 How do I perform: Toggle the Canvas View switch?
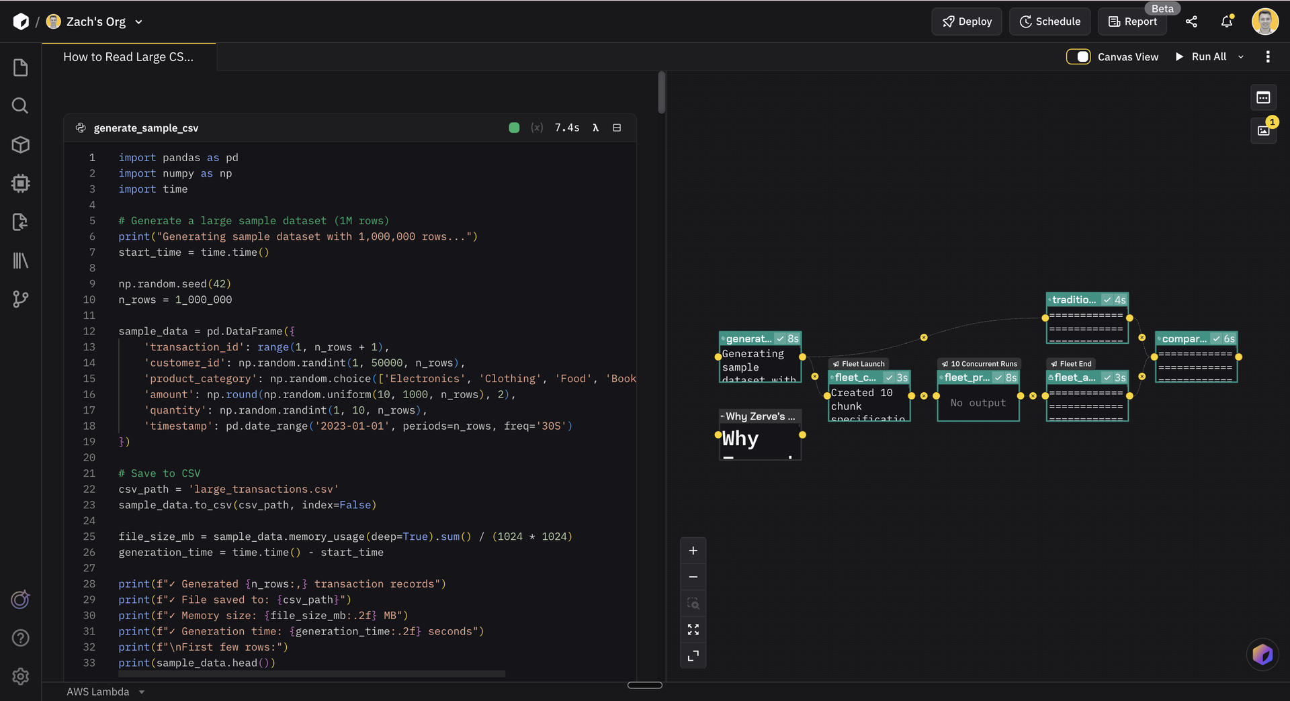click(x=1078, y=57)
